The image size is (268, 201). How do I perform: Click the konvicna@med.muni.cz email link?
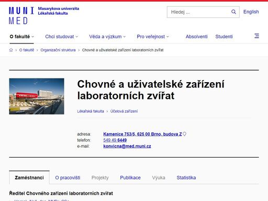coord(127,146)
